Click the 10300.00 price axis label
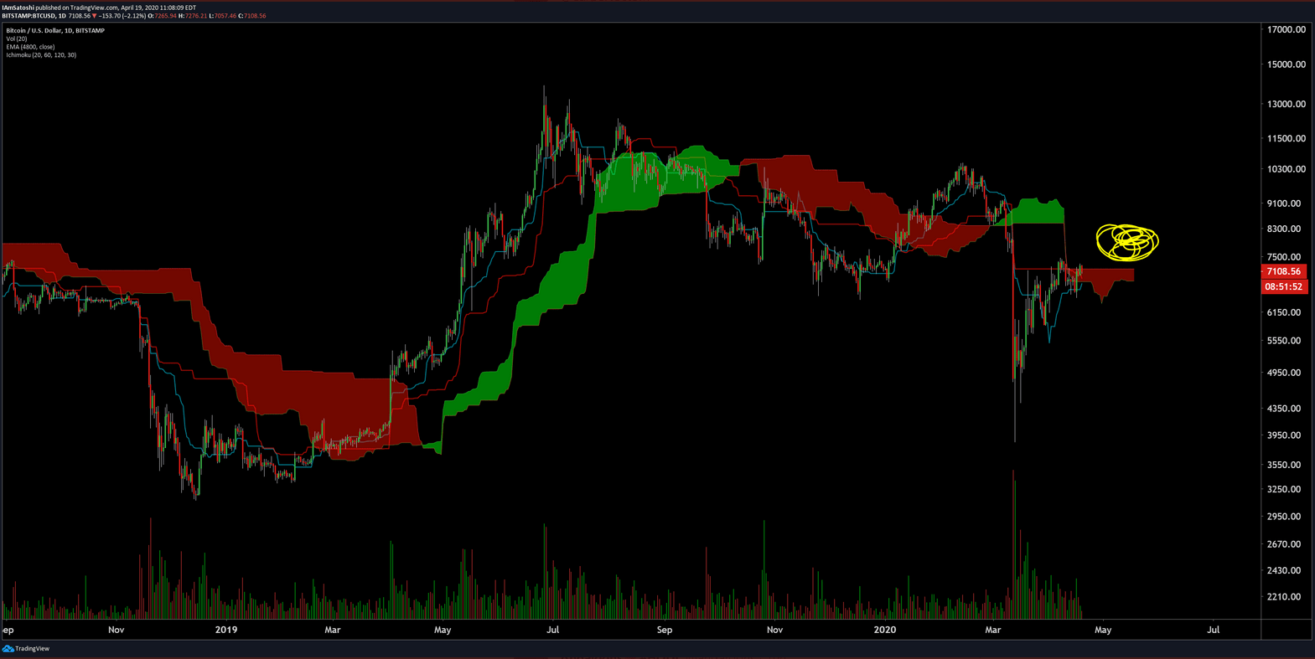 1287,168
